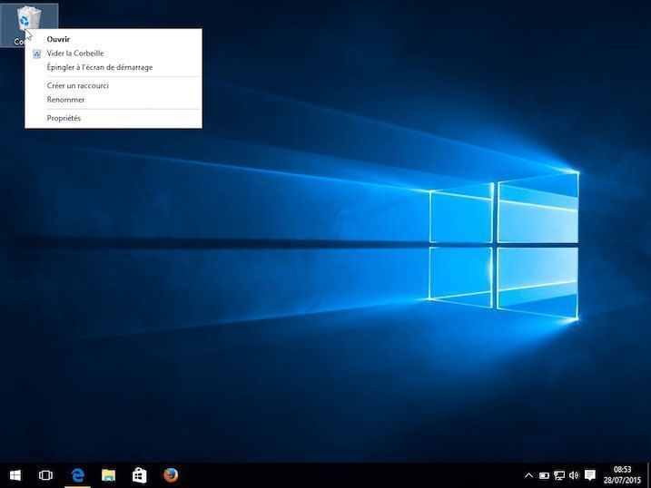651x488 pixels.
Task: Open the network connection tray icon
Action: pos(559,475)
